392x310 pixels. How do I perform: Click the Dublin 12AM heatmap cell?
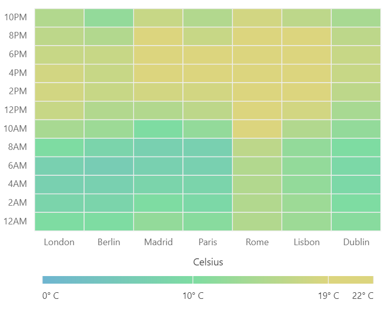click(x=356, y=221)
